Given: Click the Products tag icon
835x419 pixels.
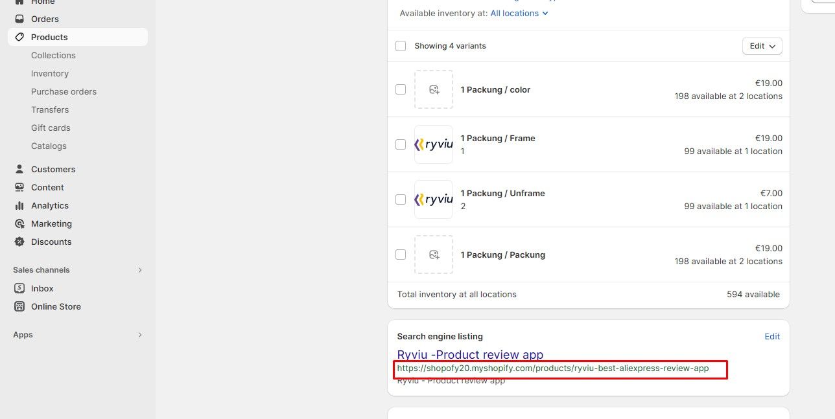Looking at the screenshot, I should pyautogui.click(x=19, y=37).
